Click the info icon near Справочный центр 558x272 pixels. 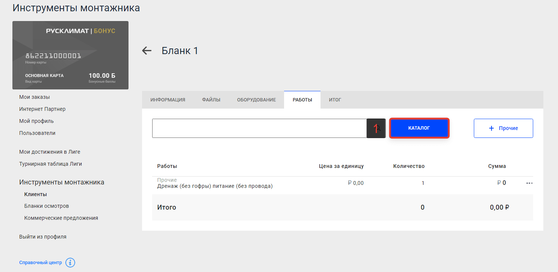[70, 263]
